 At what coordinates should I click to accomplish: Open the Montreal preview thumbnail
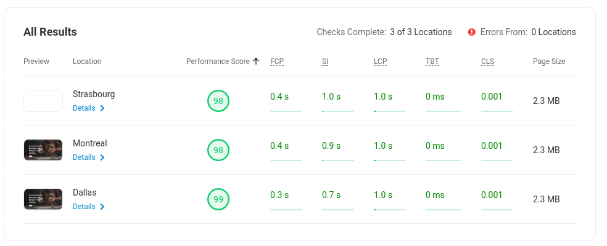point(43,150)
